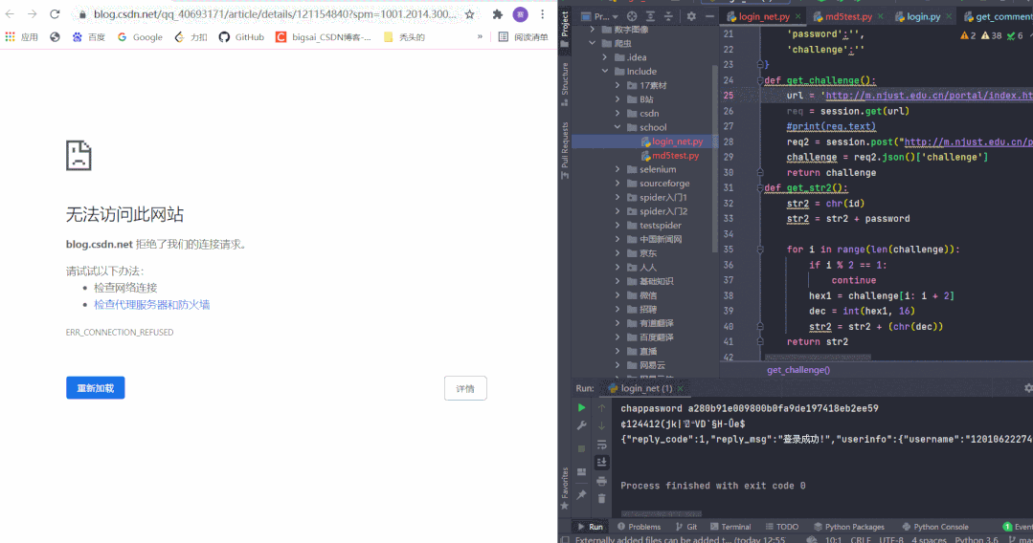Open Project view dropdown in PyCharm

pos(599,16)
